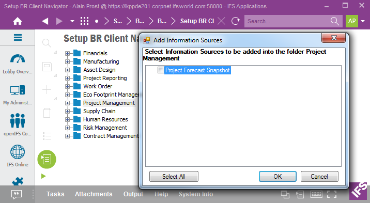
Task: Select the Risk Management folder
Action: 105,128
